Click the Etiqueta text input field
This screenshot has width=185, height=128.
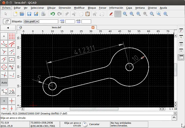pyautogui.click(x=48, y=21)
